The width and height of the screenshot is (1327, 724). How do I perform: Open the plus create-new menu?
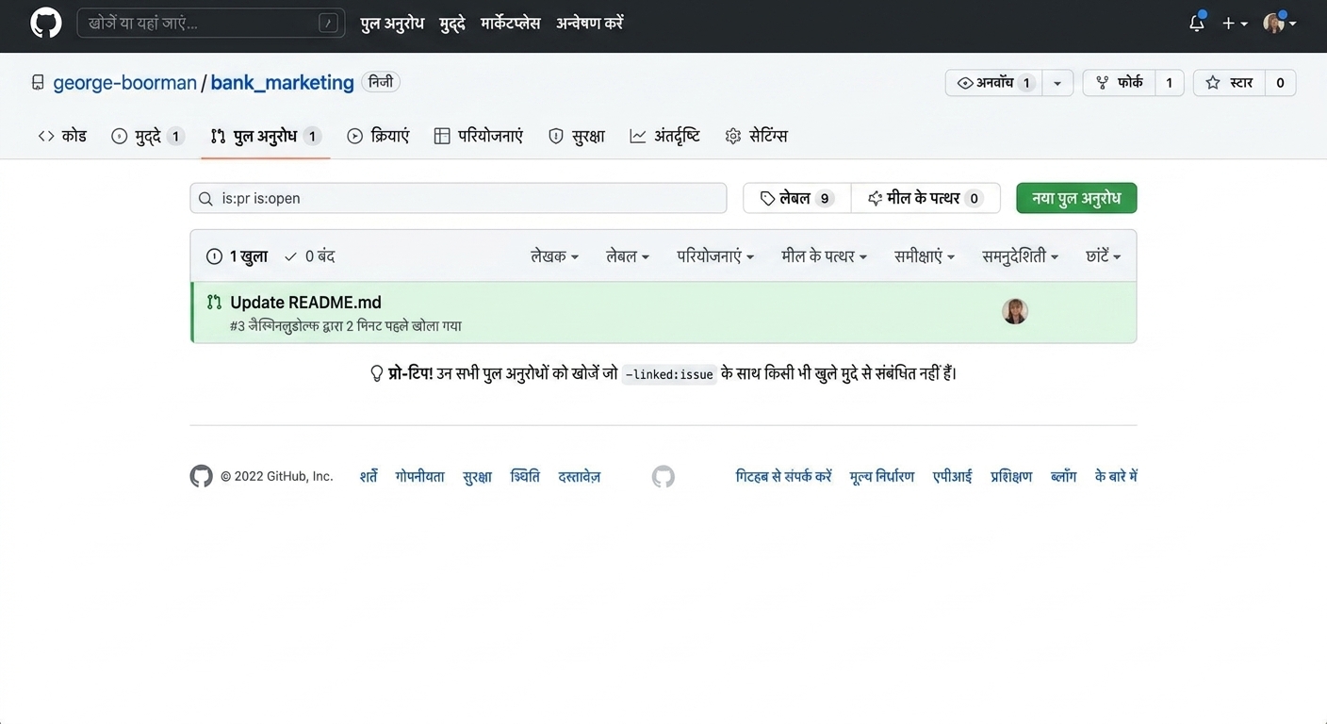click(x=1235, y=24)
